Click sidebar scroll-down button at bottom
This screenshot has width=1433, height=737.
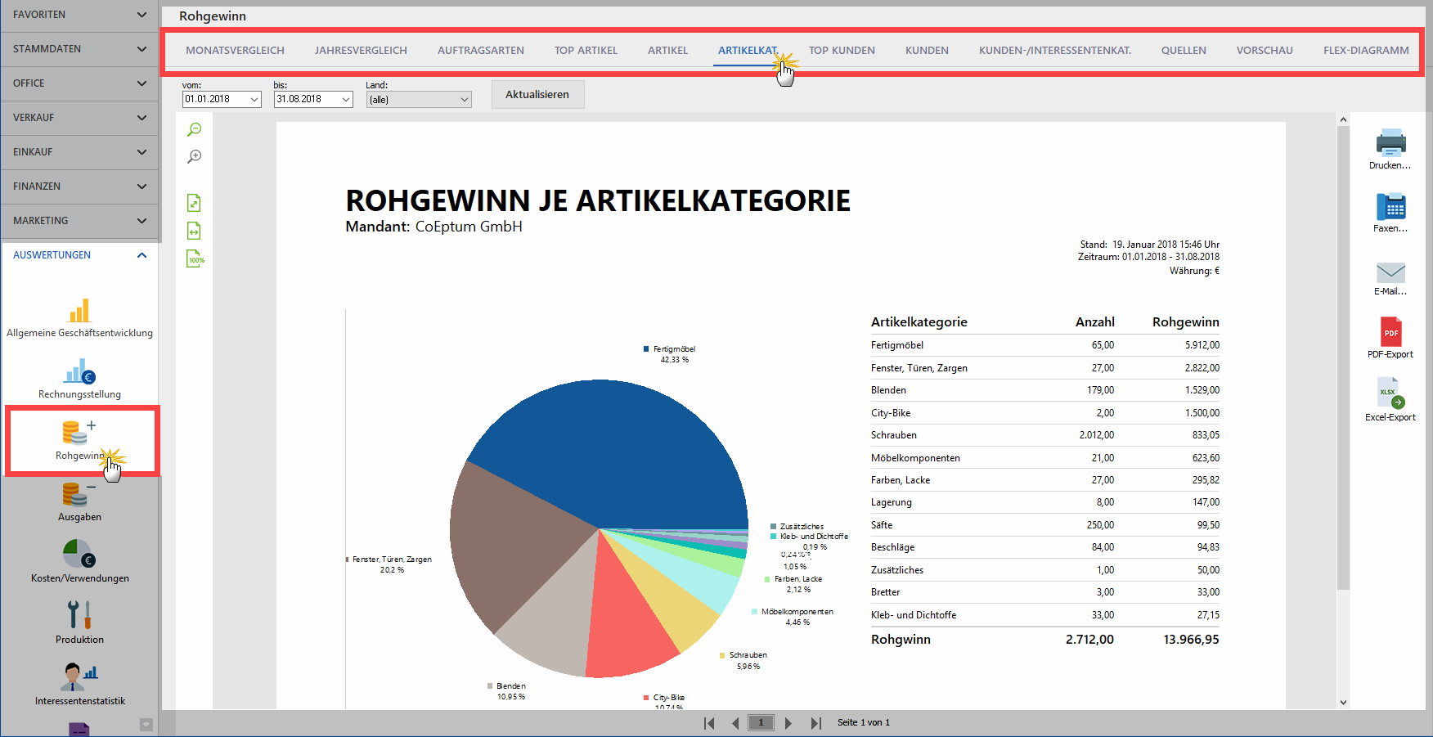[x=146, y=724]
